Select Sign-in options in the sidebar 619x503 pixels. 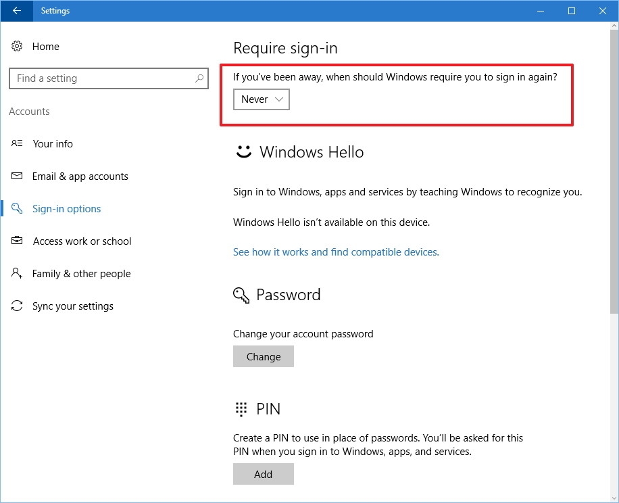[x=68, y=208]
